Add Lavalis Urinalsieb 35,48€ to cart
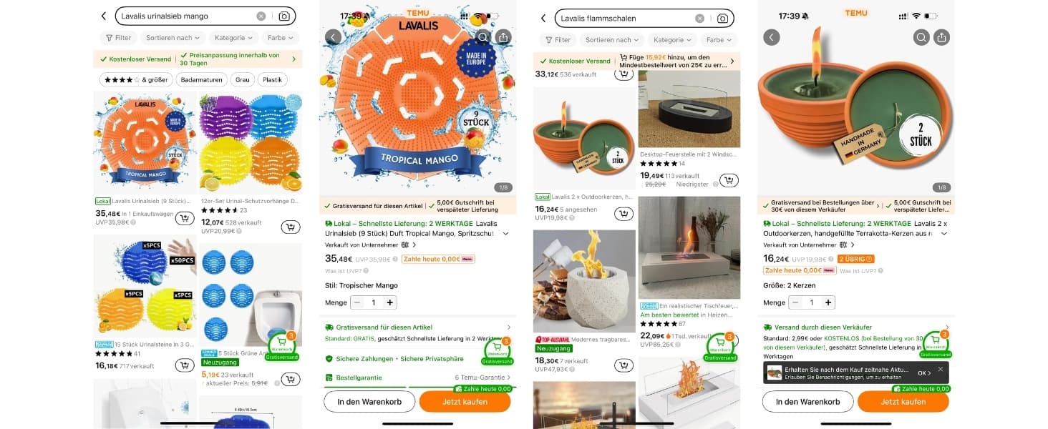Image resolution: width=1048 pixels, height=429 pixels. [184, 218]
